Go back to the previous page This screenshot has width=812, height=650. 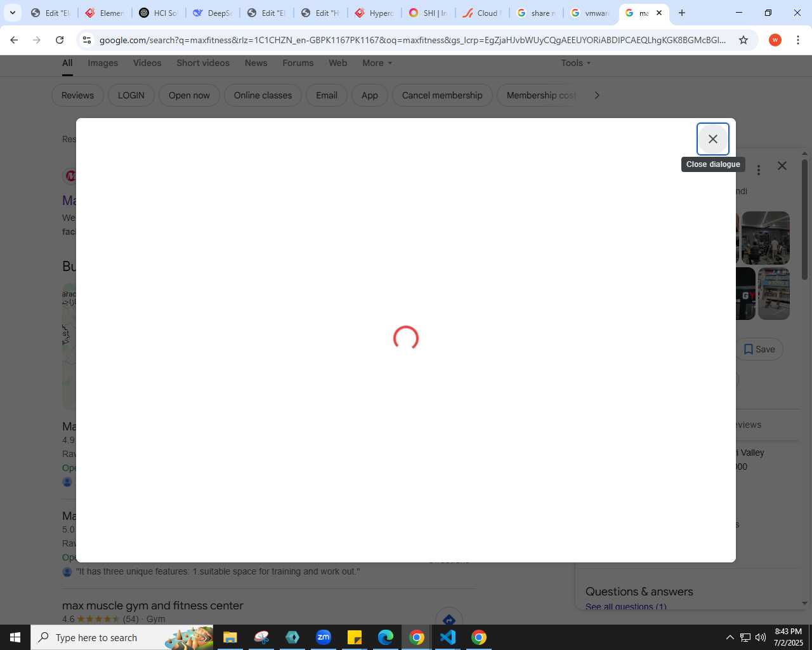pos(14,40)
